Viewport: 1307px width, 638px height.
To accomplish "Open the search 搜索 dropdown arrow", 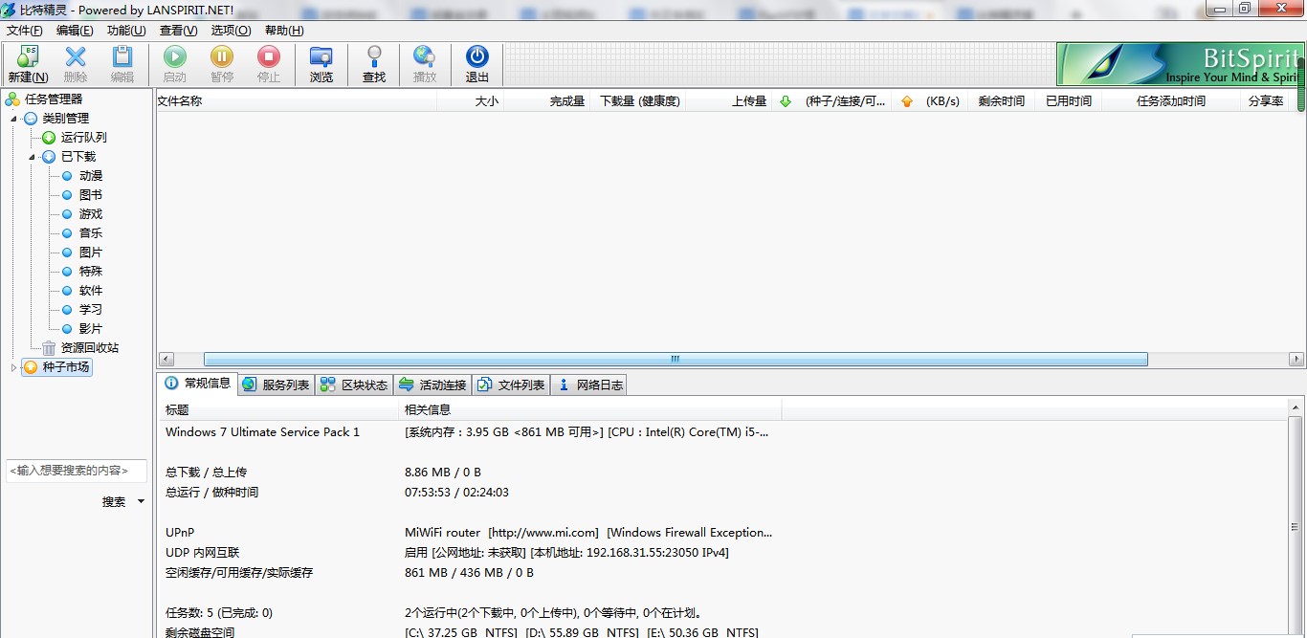I will click(142, 501).
